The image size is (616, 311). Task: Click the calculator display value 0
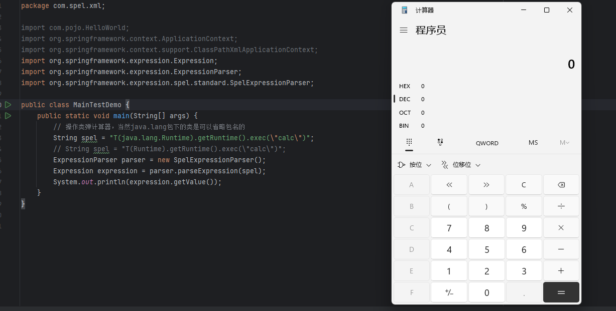pyautogui.click(x=571, y=65)
